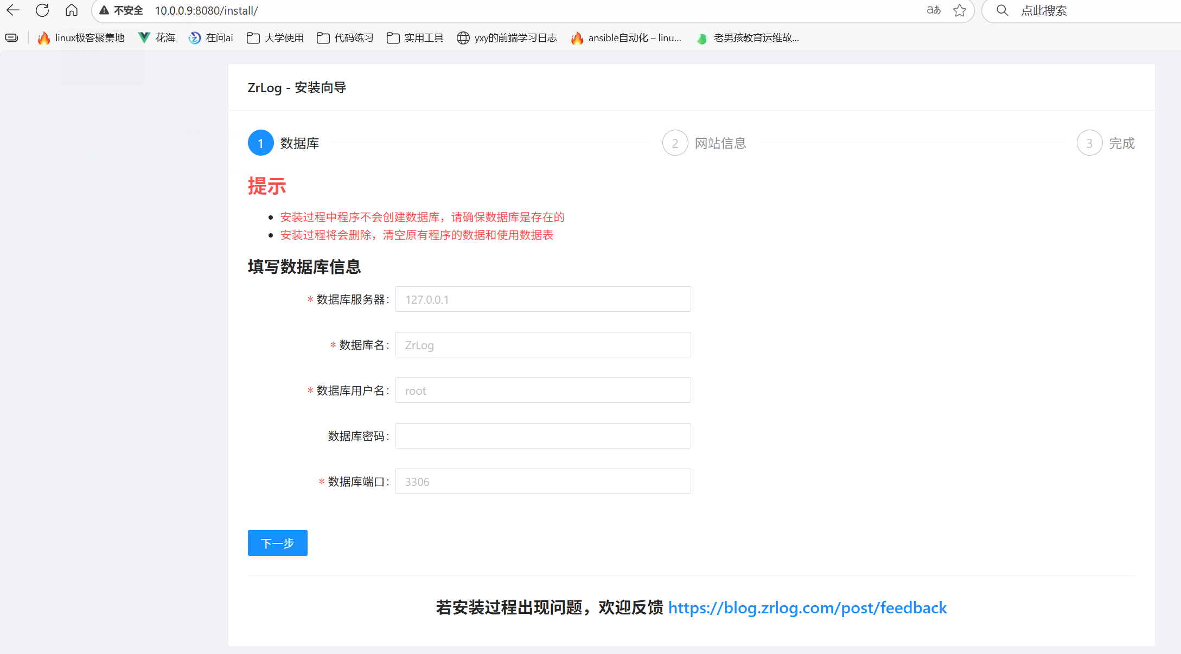The image size is (1181, 654).
Task: Expand 大学使用 bookmark folder
Action: click(x=275, y=37)
